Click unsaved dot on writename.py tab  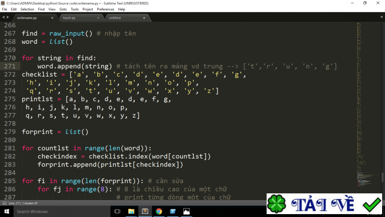coord(52,18)
